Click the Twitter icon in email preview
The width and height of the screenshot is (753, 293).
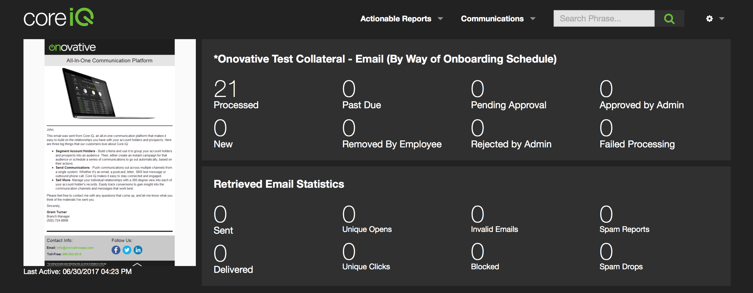point(127,250)
